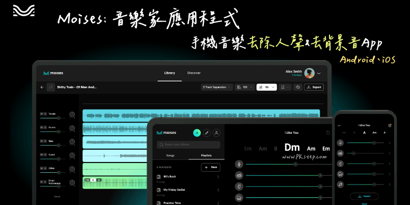The image size is (410, 205).
Task: Click the music note icon on the phone
Action: [x=340, y=184]
